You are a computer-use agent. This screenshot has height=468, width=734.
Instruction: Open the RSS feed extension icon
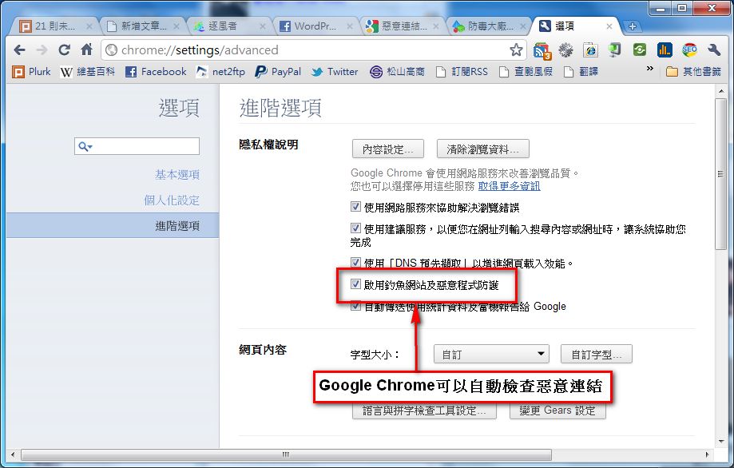click(542, 50)
